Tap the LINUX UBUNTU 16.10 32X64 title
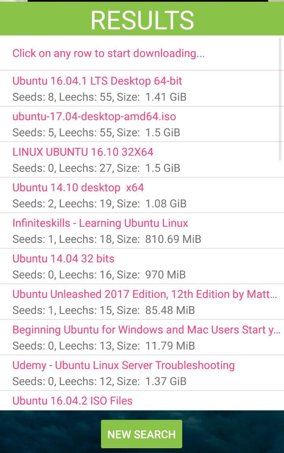 point(83,152)
